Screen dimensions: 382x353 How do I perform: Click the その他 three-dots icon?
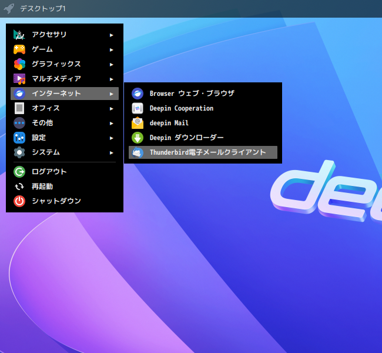(x=19, y=123)
